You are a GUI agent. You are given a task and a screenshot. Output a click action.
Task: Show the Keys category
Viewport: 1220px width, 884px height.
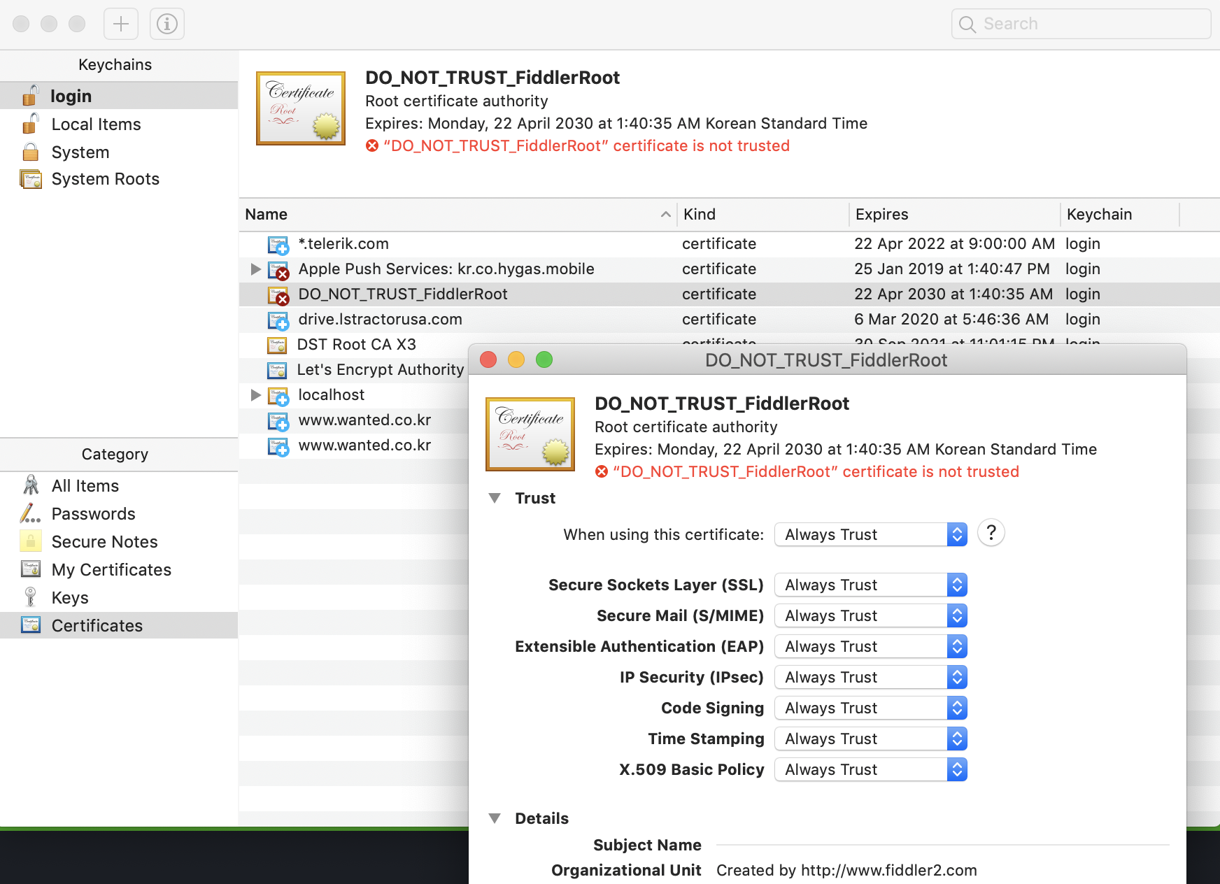click(119, 597)
